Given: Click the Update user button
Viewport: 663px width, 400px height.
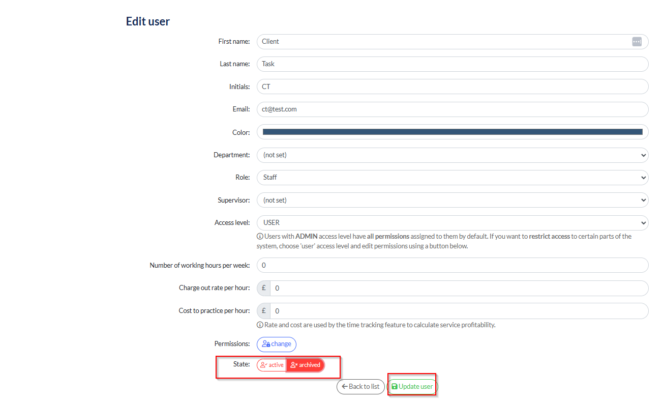Looking at the screenshot, I should 412,387.
